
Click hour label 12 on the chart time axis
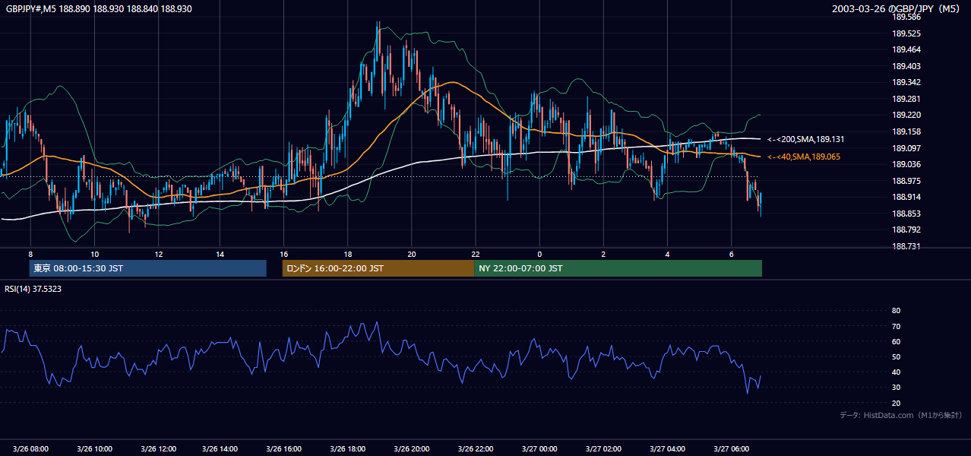157,254
